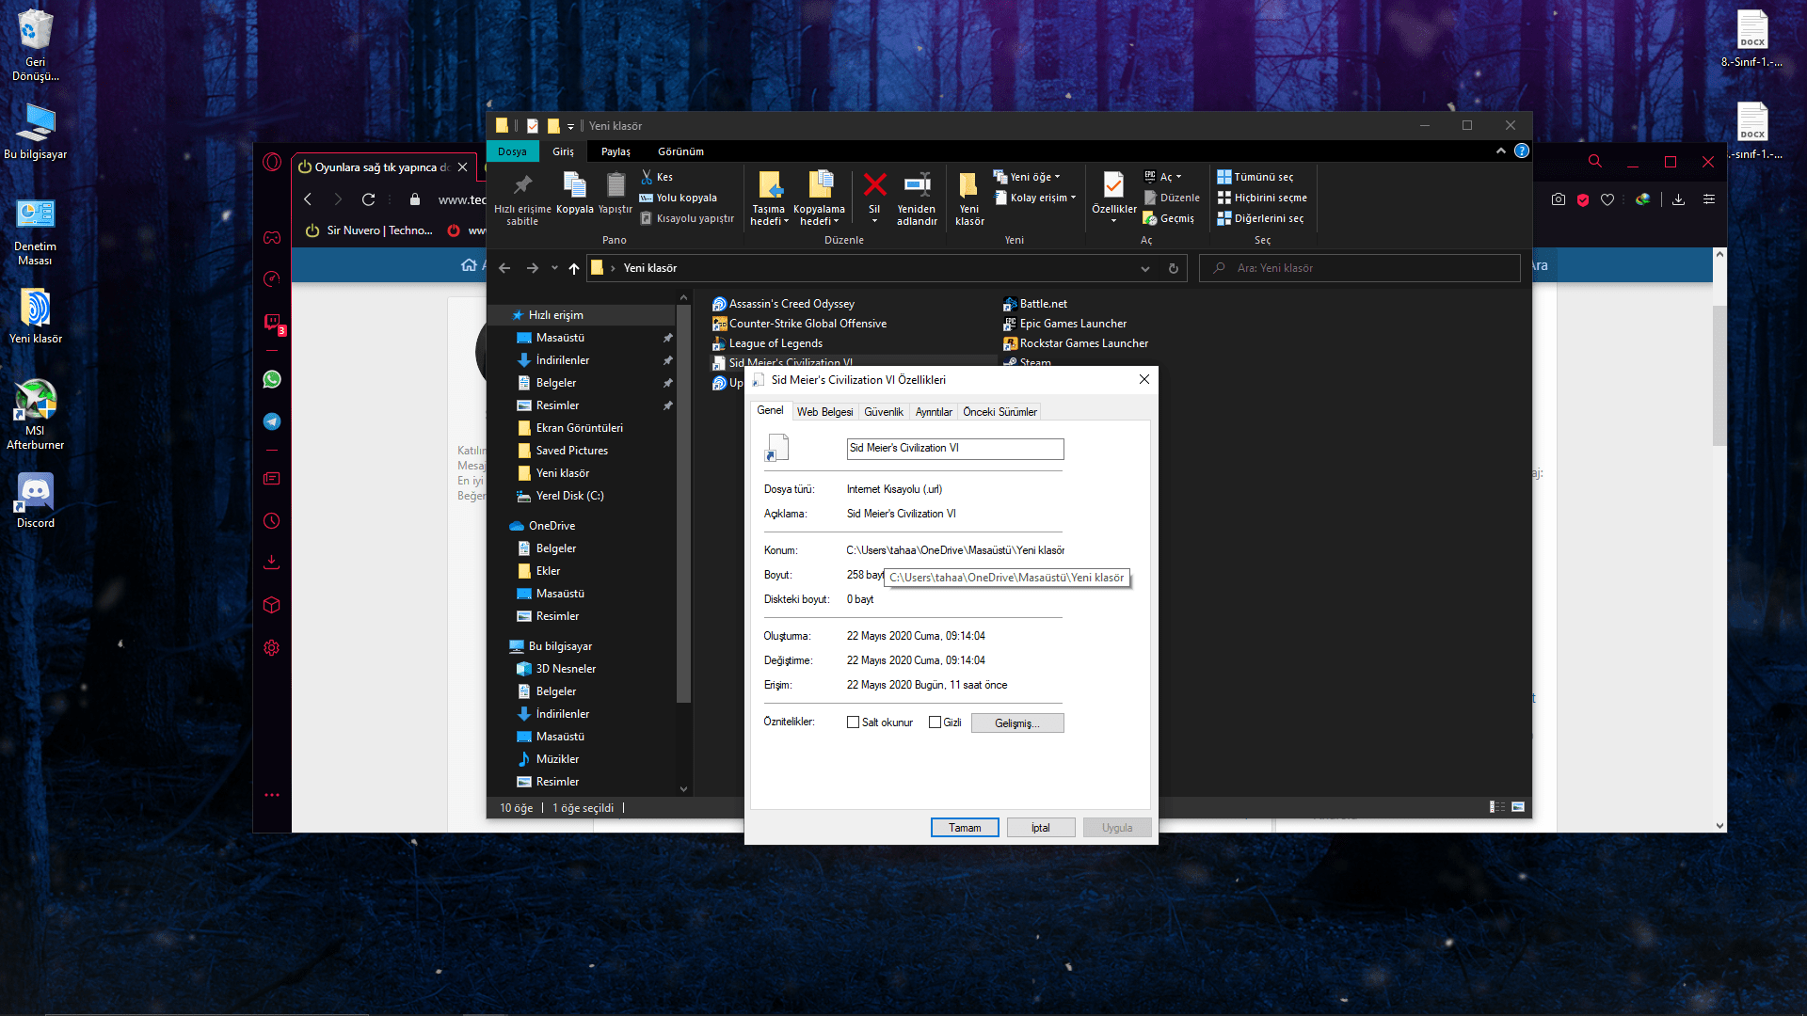This screenshot has width=1807, height=1016.
Task: Switch to the Güvenlik tab
Action: tap(883, 412)
